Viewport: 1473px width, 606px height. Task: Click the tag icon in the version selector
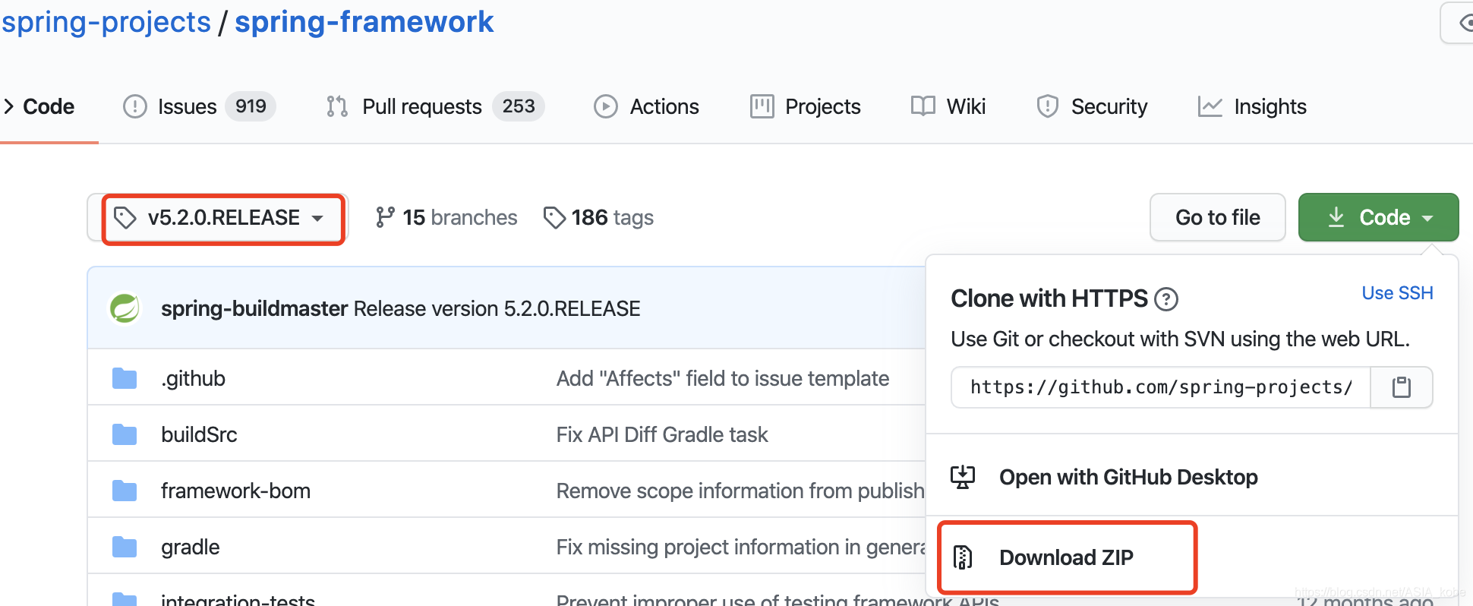125,218
